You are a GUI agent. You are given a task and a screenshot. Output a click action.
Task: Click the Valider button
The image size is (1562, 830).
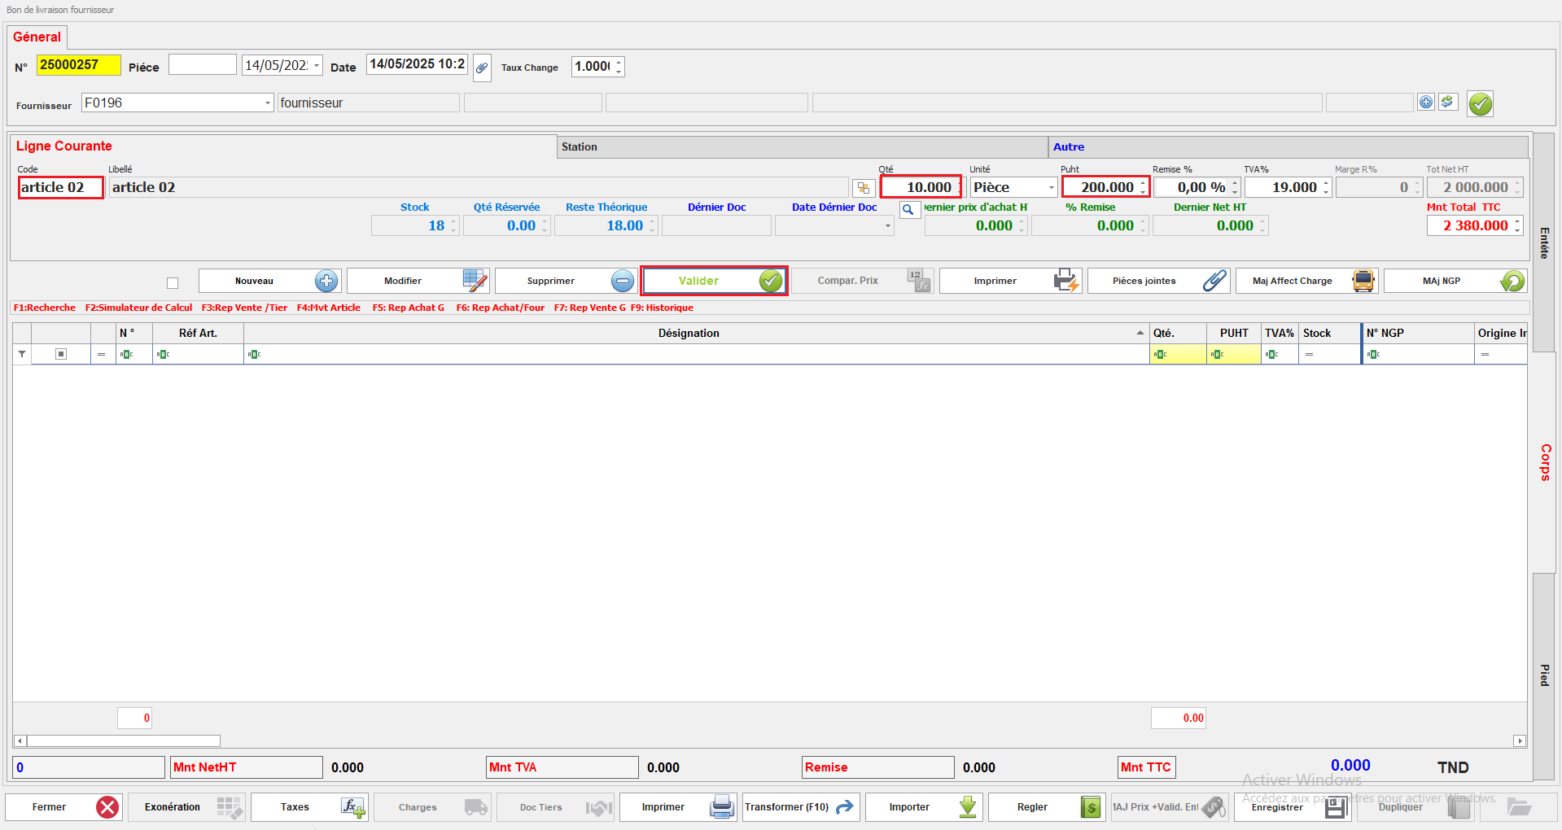pos(713,281)
